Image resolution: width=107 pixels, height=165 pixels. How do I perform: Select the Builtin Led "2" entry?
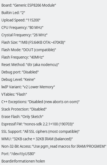(54, 13)
